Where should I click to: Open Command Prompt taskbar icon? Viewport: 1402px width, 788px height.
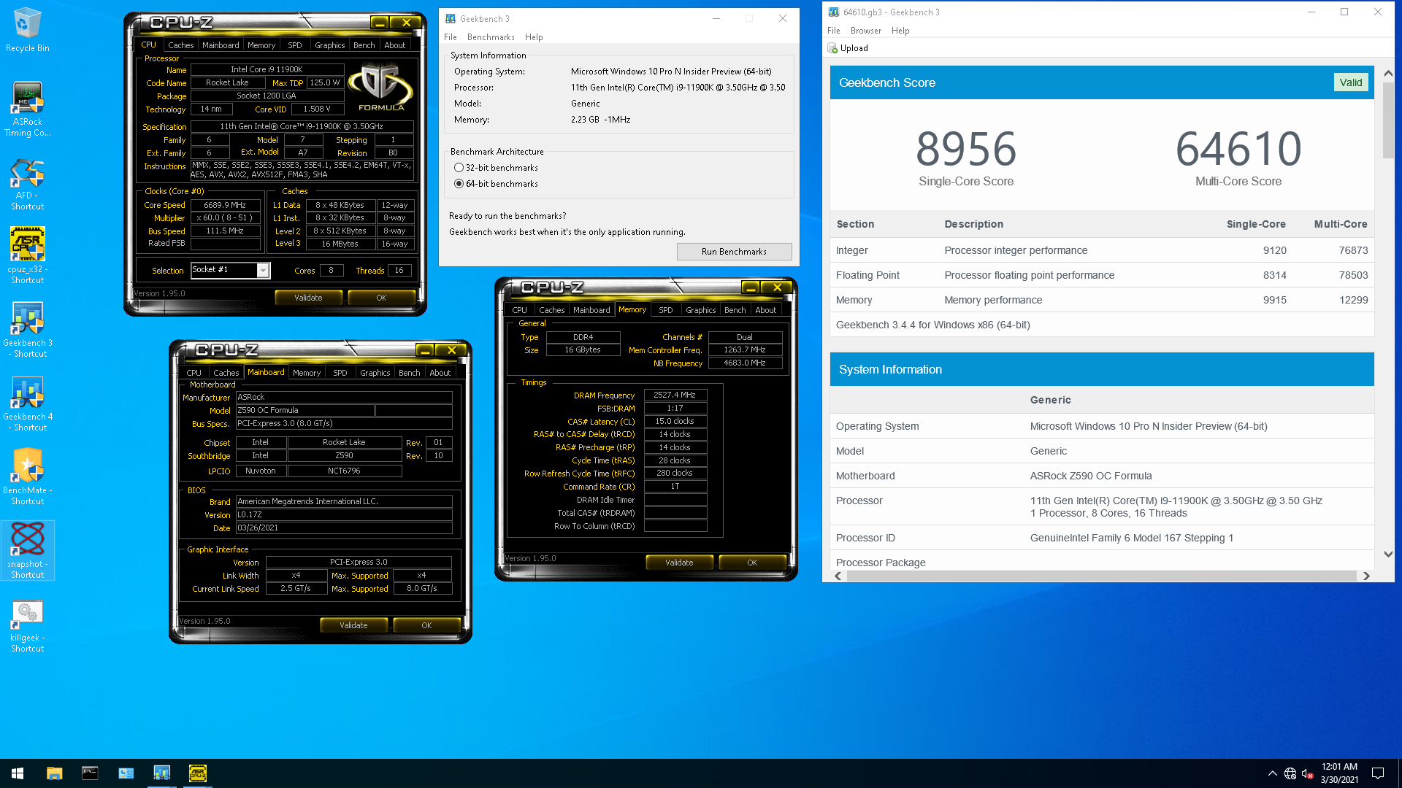(x=90, y=773)
